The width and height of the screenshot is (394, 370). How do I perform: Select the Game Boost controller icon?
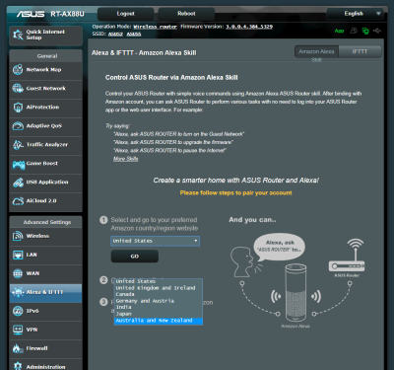tap(18, 164)
